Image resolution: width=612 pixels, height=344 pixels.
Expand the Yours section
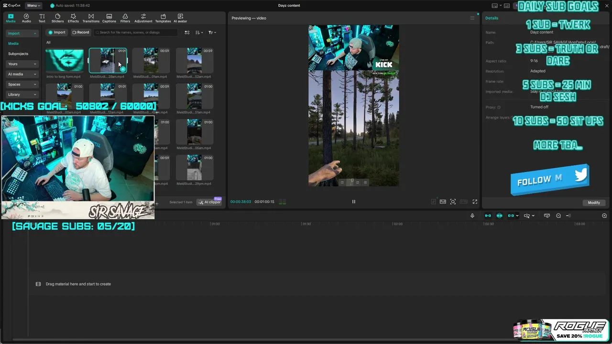pos(22,64)
